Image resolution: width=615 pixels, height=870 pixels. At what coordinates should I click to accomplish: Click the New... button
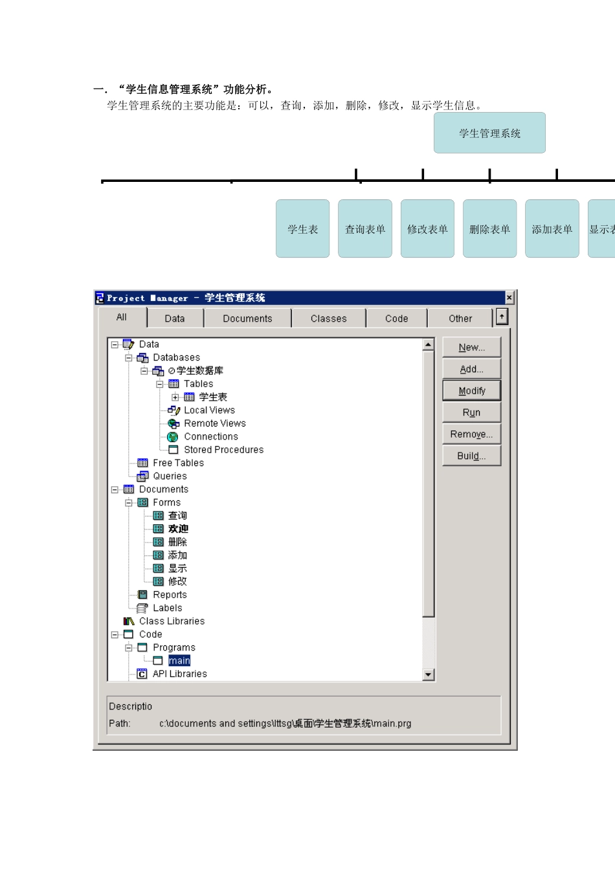pos(472,348)
